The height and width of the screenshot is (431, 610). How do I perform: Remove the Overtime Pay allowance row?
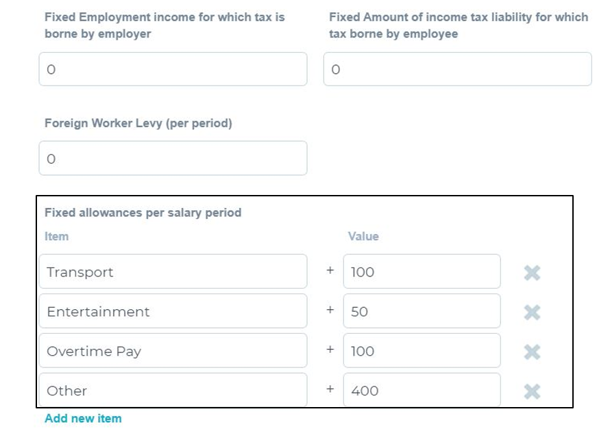(x=532, y=352)
